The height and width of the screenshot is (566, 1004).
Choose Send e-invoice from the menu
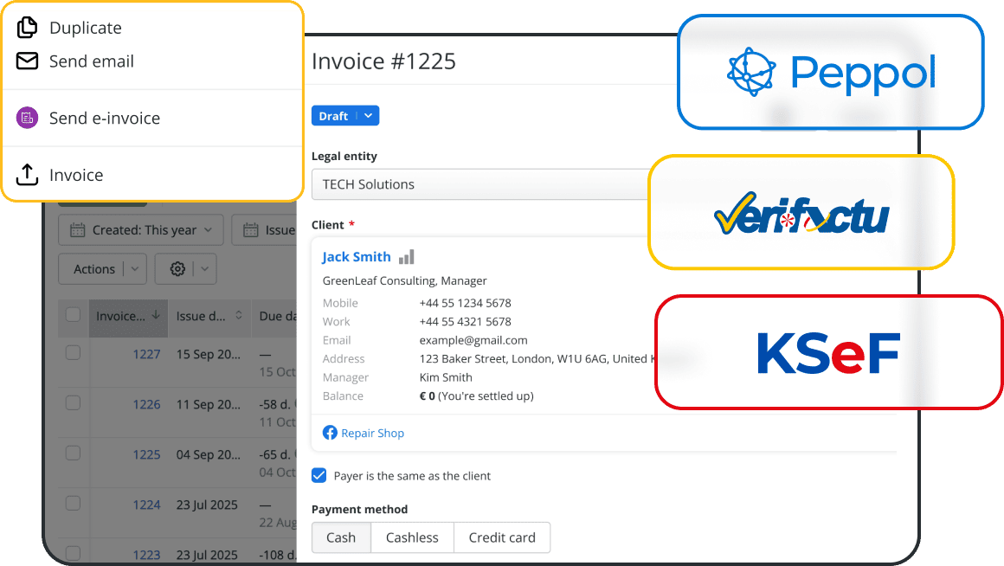click(104, 119)
